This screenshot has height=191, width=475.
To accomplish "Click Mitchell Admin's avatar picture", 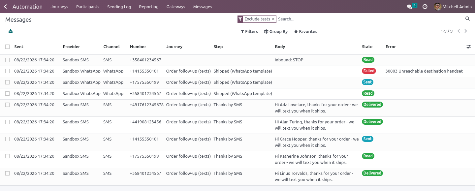I will (x=438, y=7).
